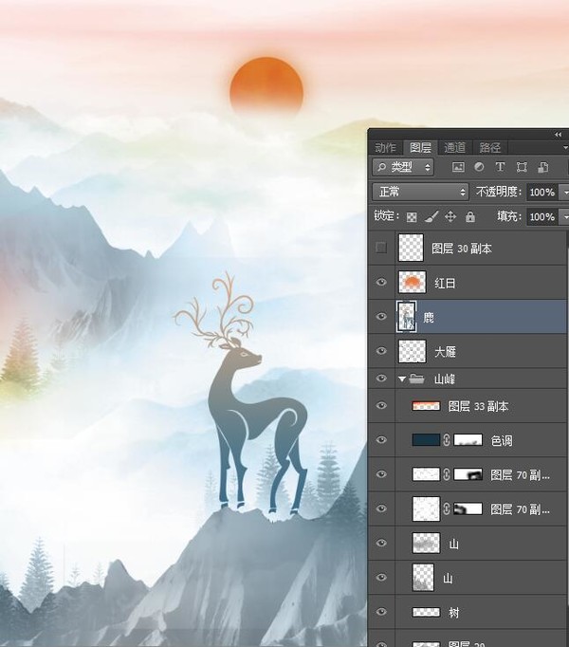Click upper 图层 70 副本 mask thumbnail
This screenshot has height=647, width=569.
tap(468, 474)
